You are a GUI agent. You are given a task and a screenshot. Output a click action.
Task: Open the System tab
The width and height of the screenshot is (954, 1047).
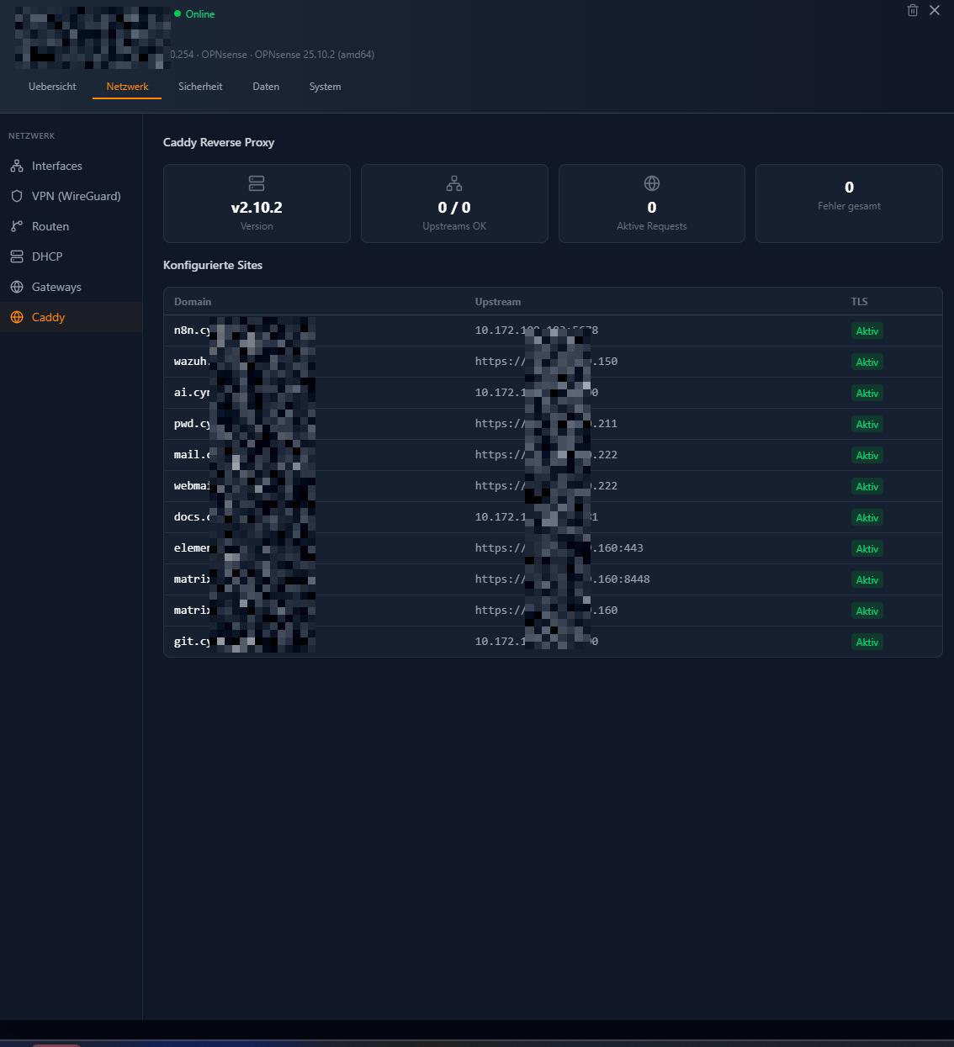coord(325,87)
